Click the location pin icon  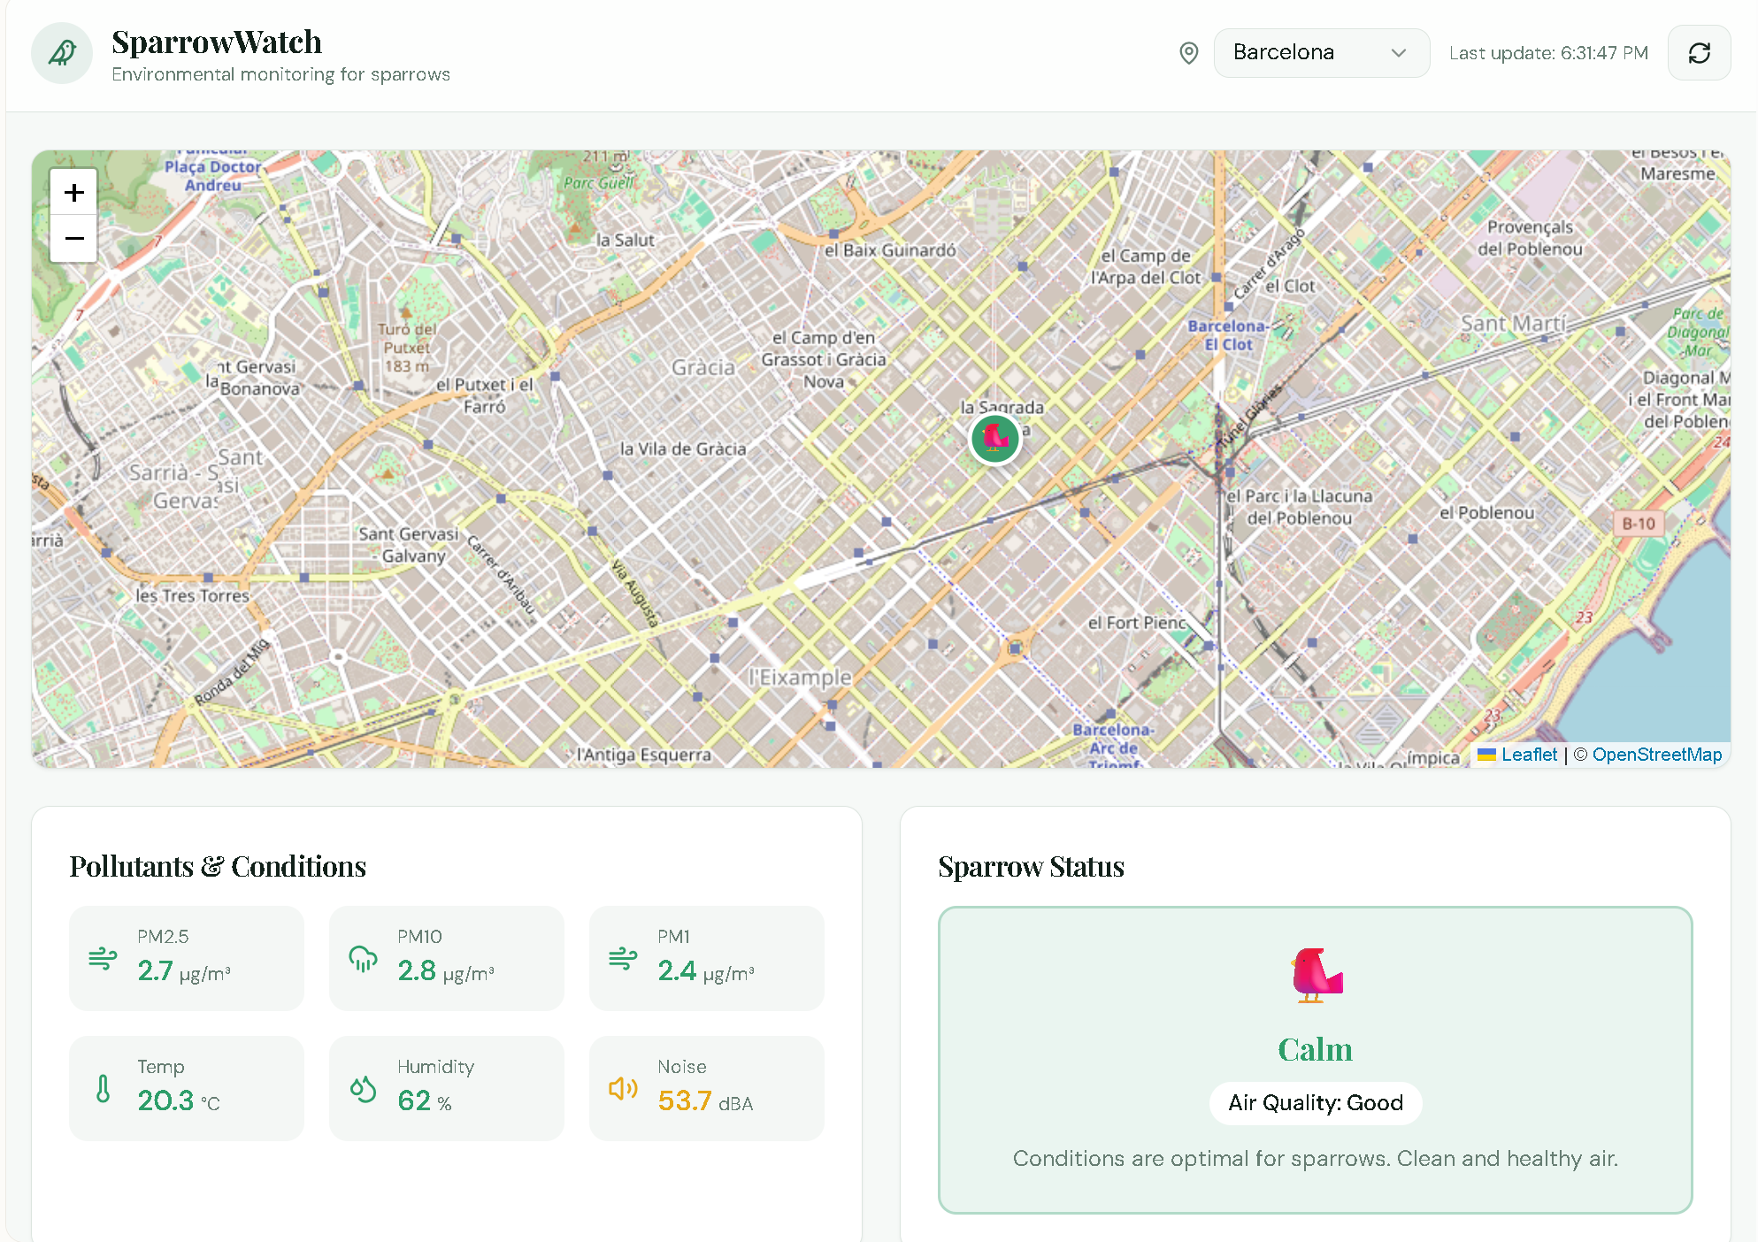click(x=1189, y=53)
